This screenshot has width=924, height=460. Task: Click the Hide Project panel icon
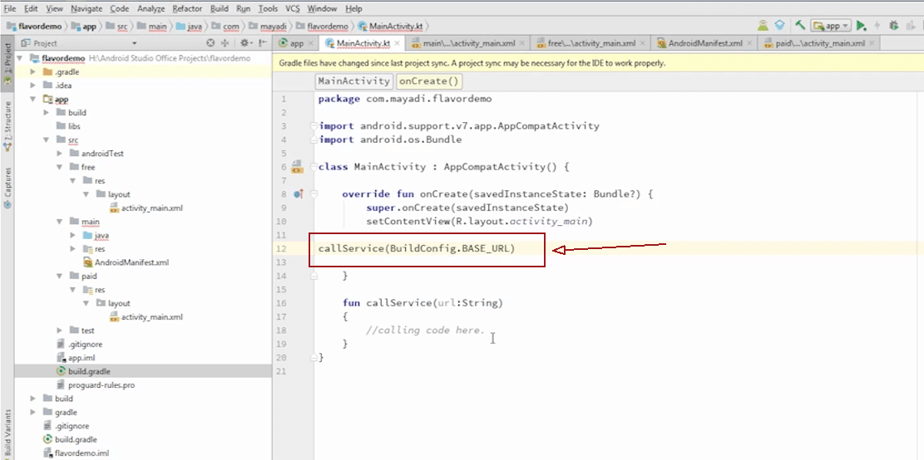263,43
